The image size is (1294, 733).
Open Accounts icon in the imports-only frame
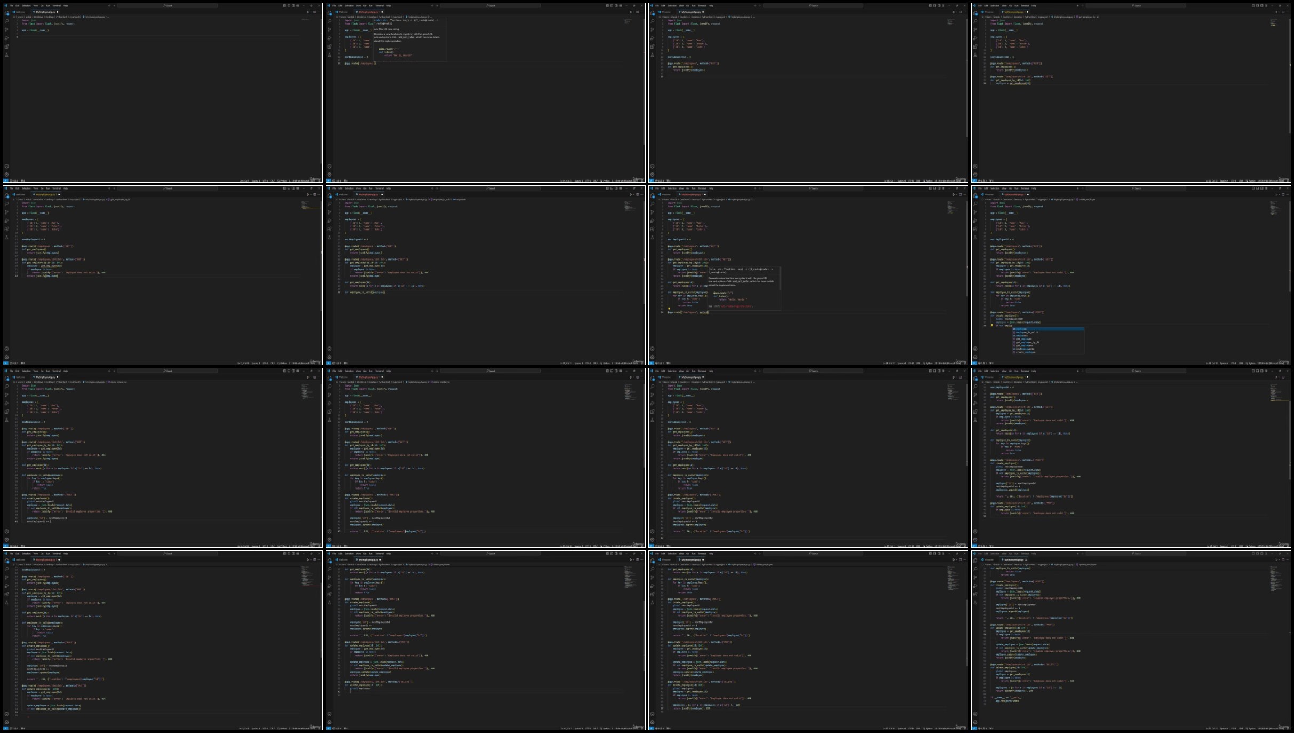(6, 166)
